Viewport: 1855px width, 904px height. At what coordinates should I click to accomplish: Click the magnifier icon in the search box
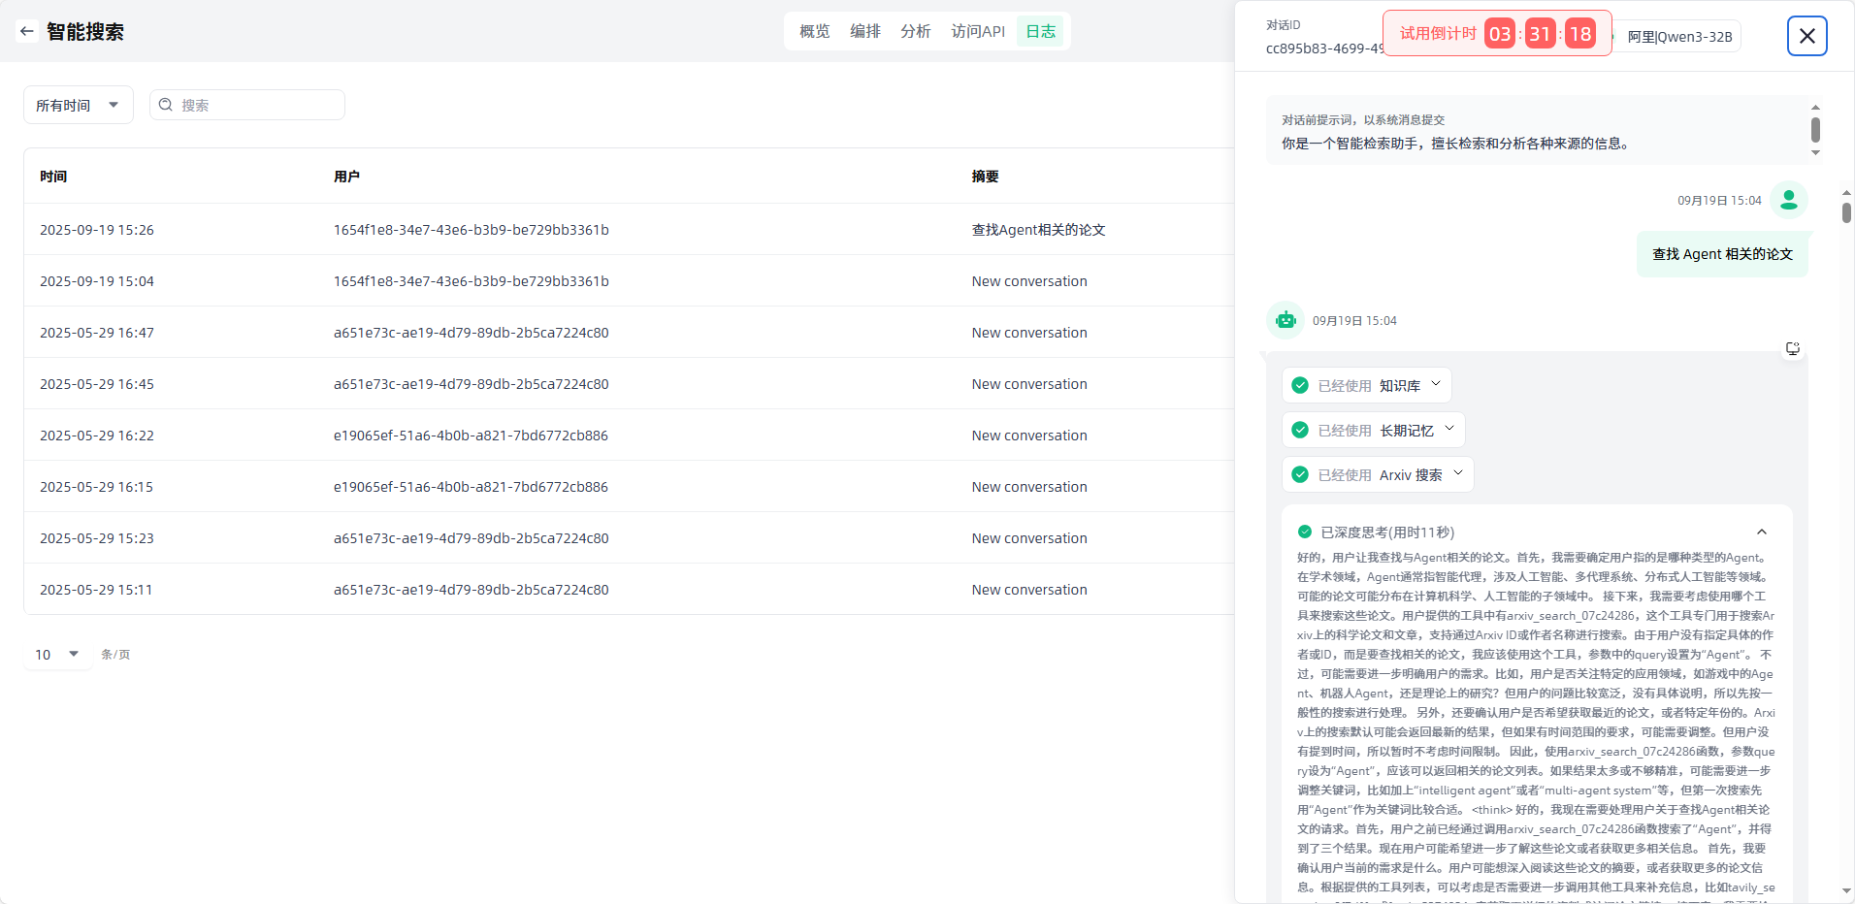pyautogui.click(x=166, y=105)
